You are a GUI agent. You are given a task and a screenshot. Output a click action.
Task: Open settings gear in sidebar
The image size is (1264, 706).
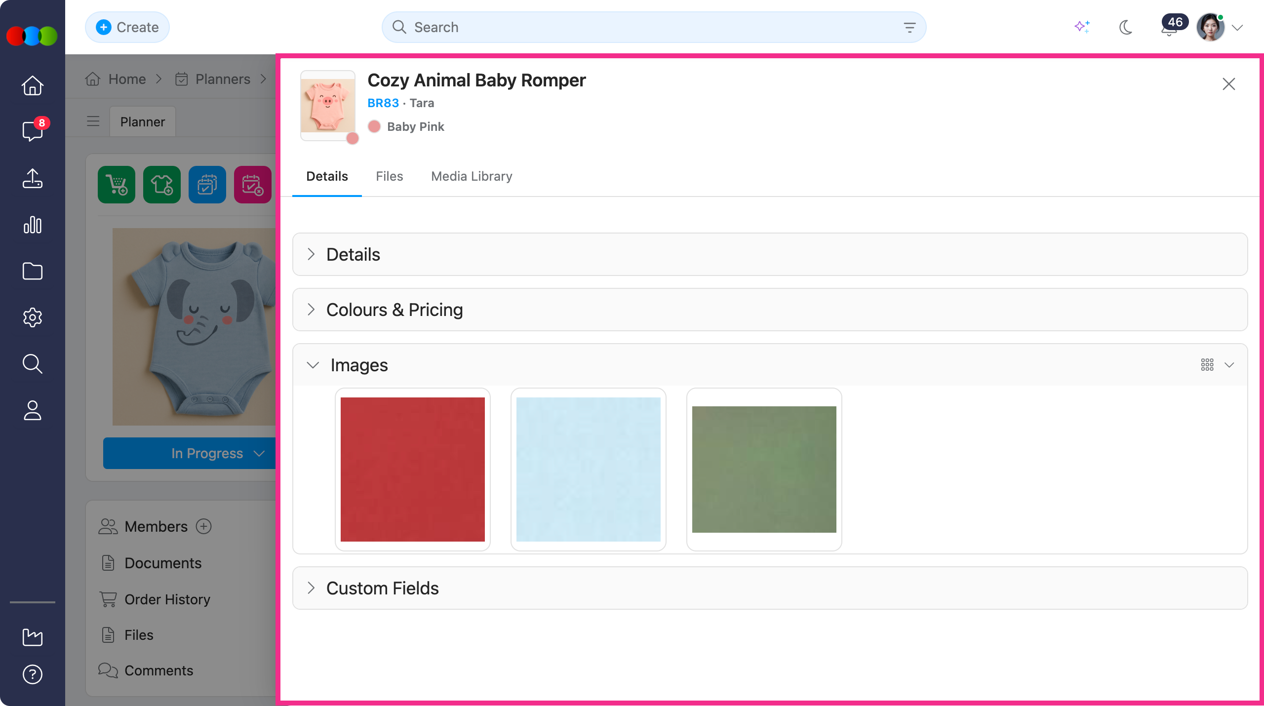33,317
